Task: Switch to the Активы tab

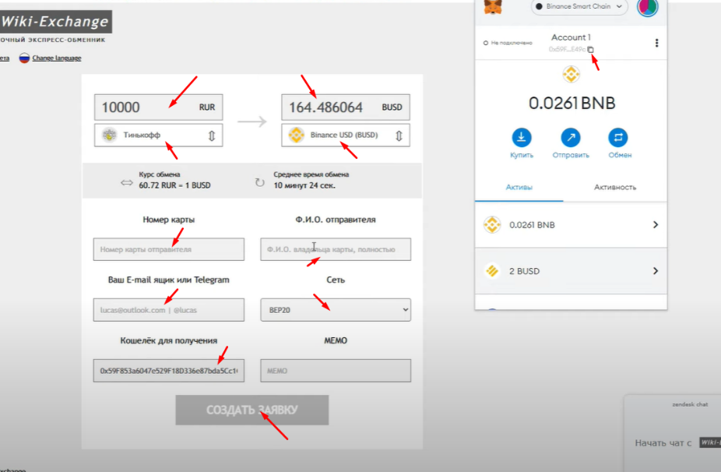Action: pos(519,187)
